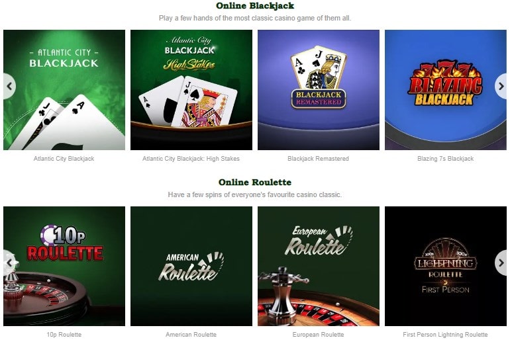This screenshot has height=340, width=510.
Task: Open Atlantic City Blackjack High Stakes tile
Action: point(191,90)
